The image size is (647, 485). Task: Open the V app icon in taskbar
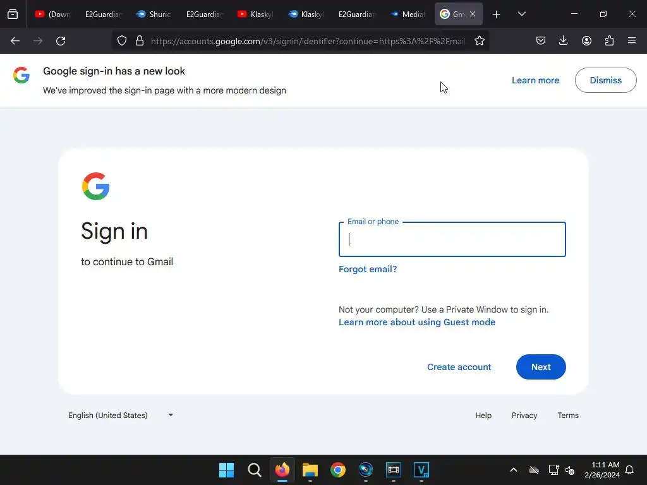421,470
